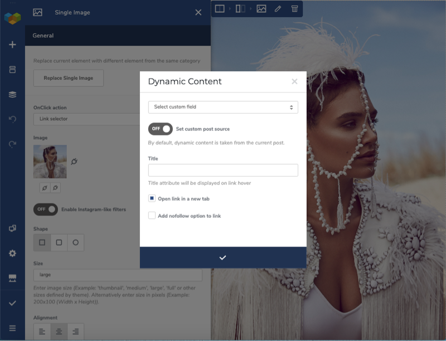Open the General tab section
This screenshot has height=341, width=446.
tap(118, 36)
